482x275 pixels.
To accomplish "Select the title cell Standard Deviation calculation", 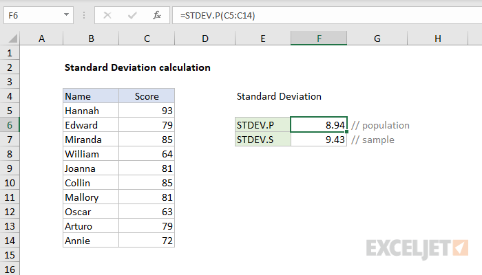I will coord(137,67).
